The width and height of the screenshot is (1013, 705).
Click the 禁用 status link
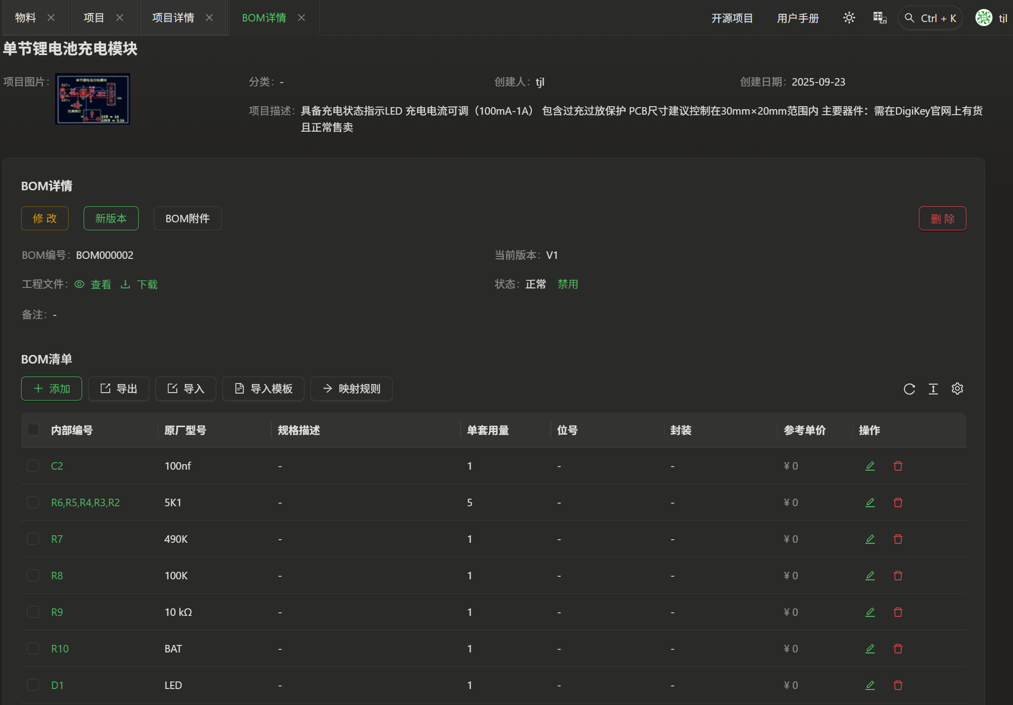click(x=568, y=284)
